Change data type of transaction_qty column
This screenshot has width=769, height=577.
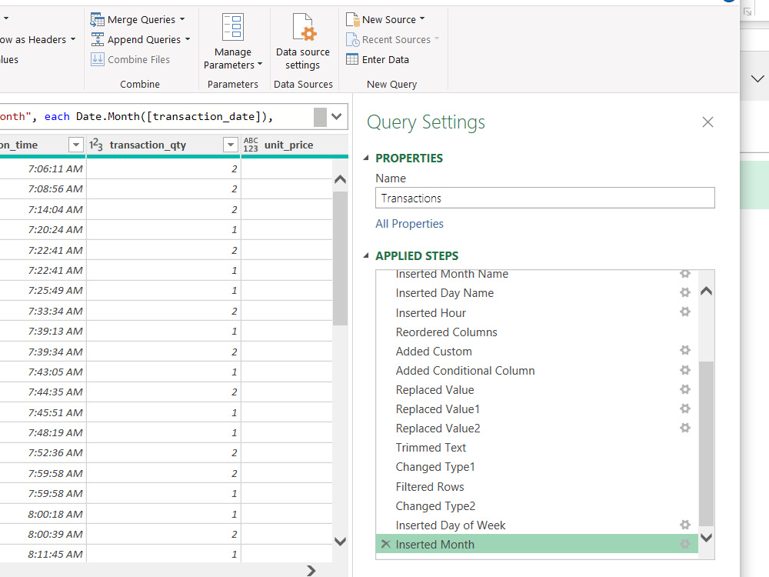96,145
